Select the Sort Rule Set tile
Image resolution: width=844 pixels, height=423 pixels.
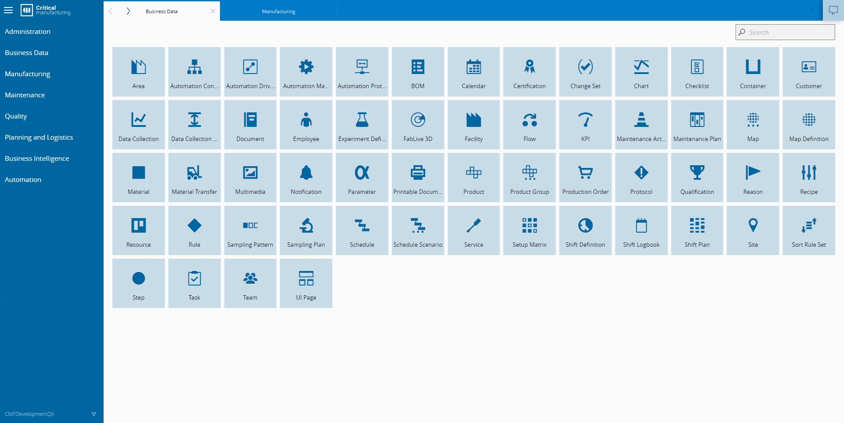pyautogui.click(x=809, y=230)
